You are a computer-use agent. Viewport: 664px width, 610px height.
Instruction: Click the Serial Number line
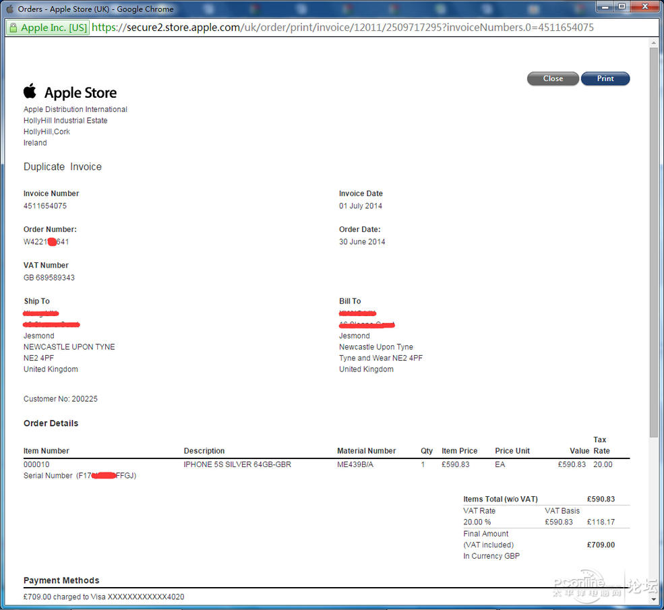[80, 475]
